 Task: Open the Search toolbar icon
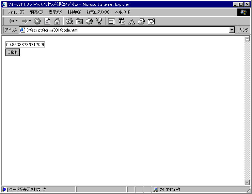69,21
